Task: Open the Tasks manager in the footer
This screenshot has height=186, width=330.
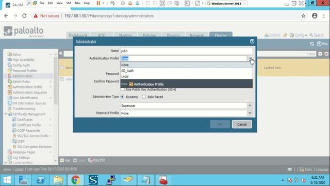Action: click(x=306, y=169)
